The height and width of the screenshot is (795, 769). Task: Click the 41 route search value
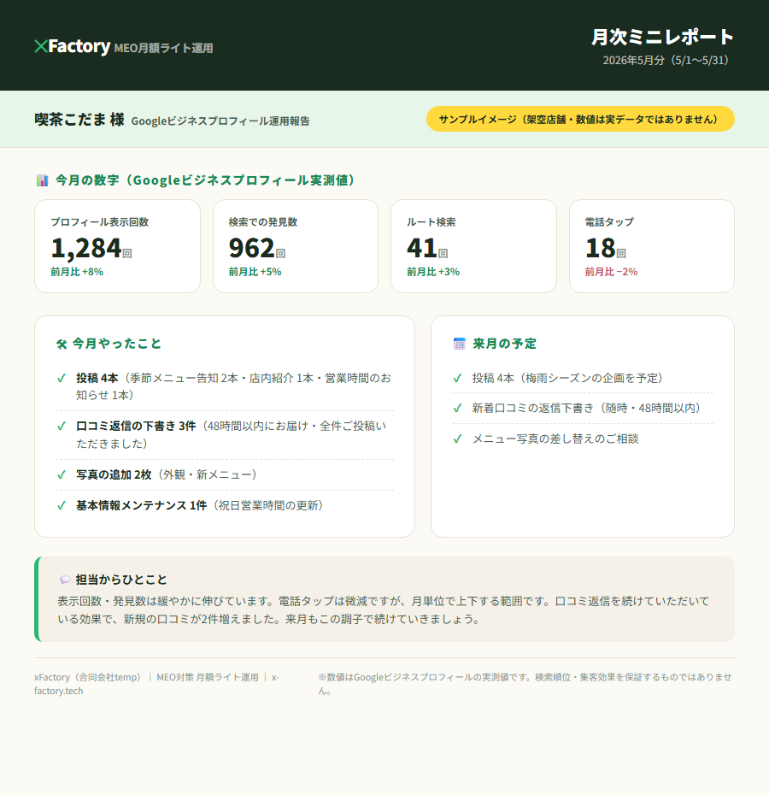click(422, 248)
